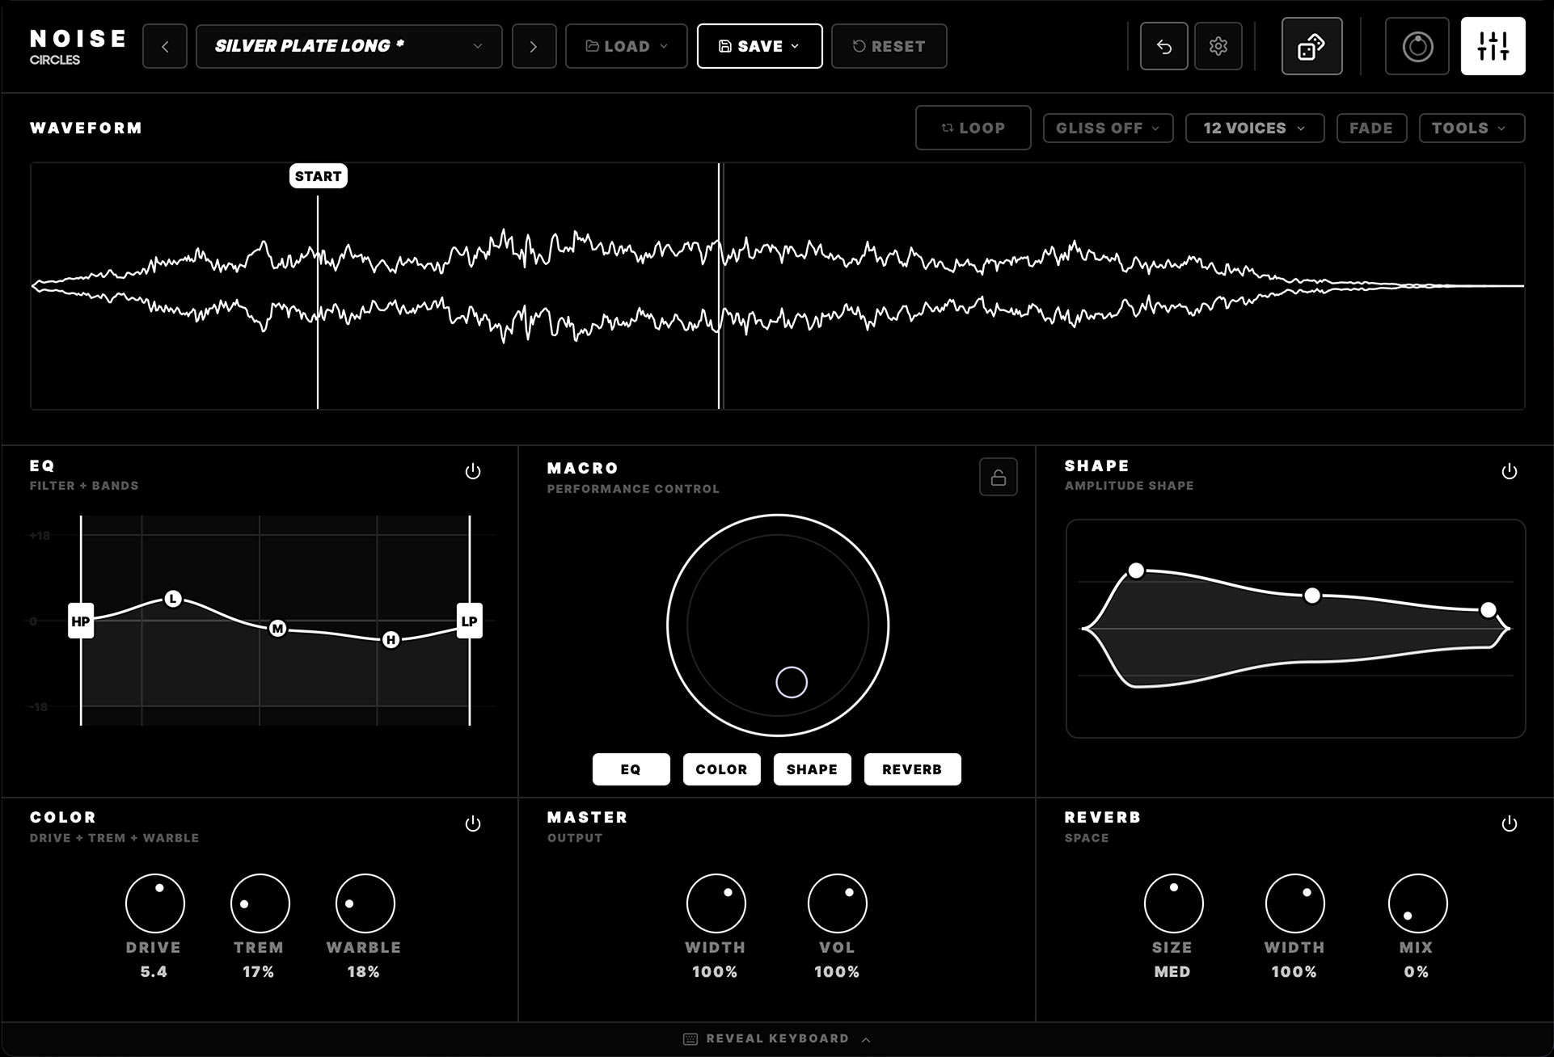Select the EQ macro assignment tab
This screenshot has height=1057, width=1554.
631,769
